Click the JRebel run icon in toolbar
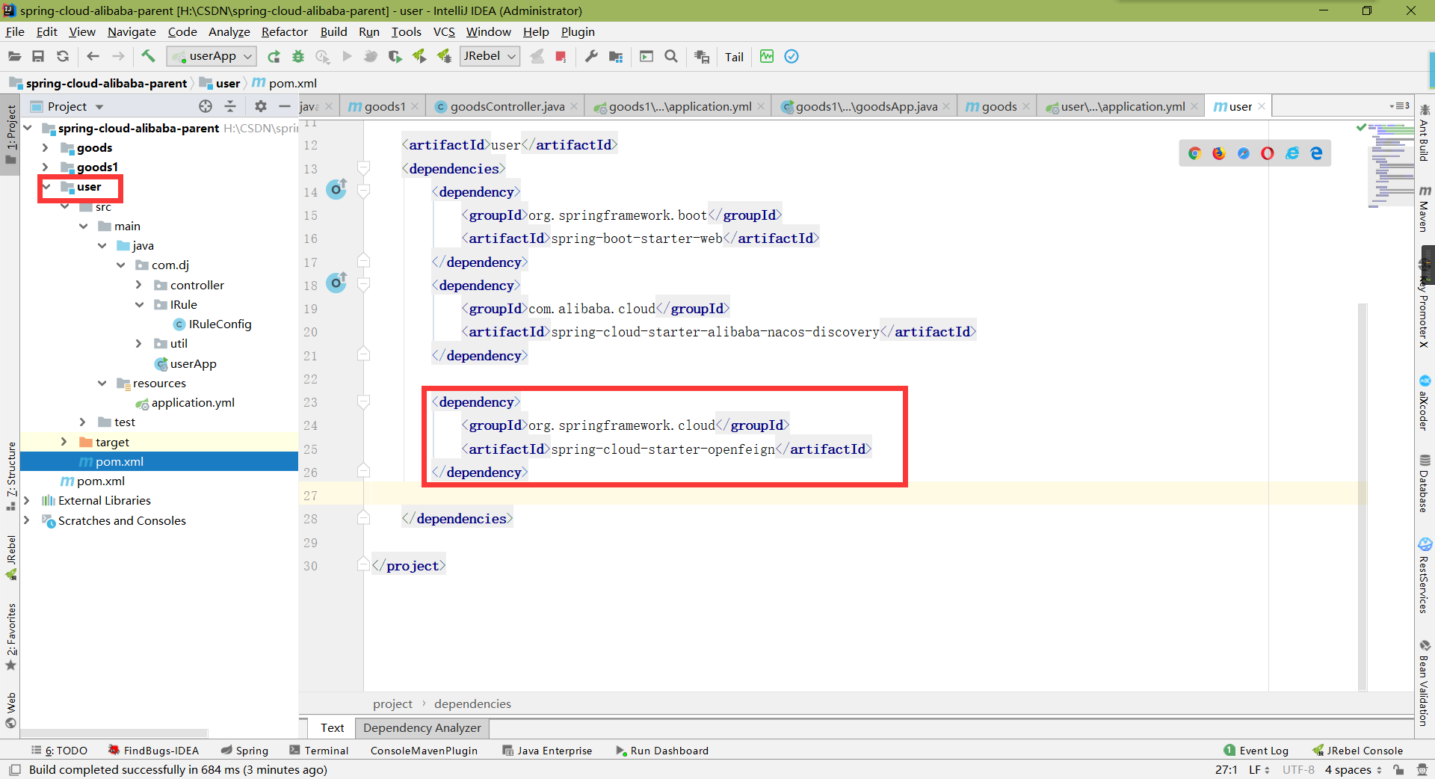1435x779 pixels. coord(419,56)
